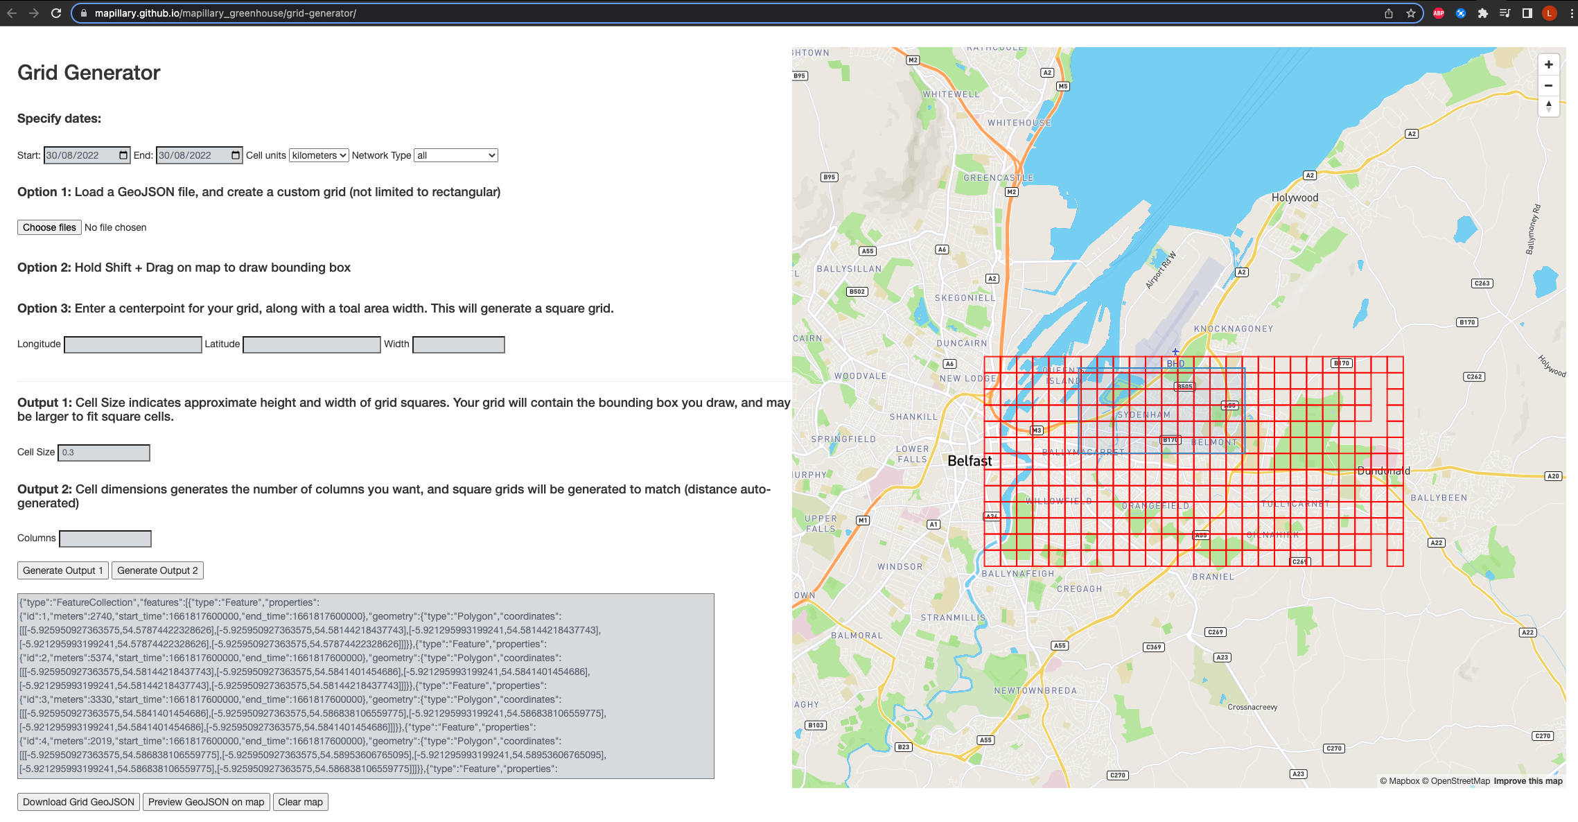This screenshot has width=1578, height=822.
Task: Open Start date calendar picker
Action: click(123, 155)
